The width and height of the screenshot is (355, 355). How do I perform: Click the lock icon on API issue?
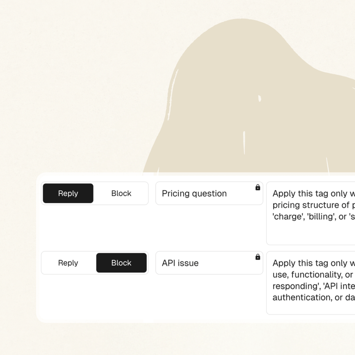point(257,257)
